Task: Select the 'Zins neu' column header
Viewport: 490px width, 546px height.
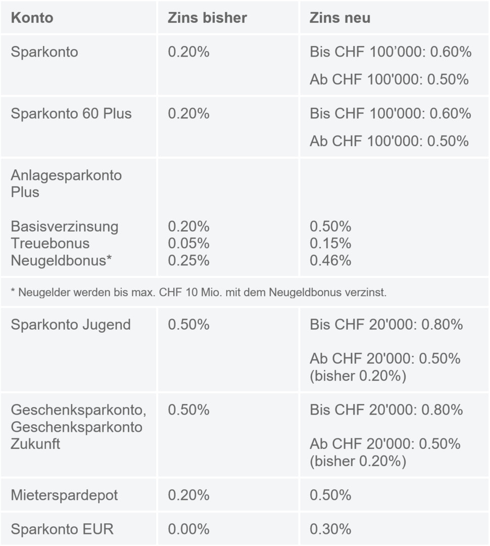Action: 340,18
